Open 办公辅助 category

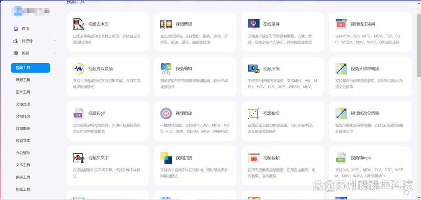pos(23,153)
